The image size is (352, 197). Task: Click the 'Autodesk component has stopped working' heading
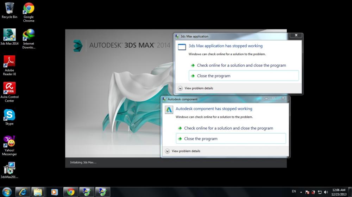(x=214, y=109)
